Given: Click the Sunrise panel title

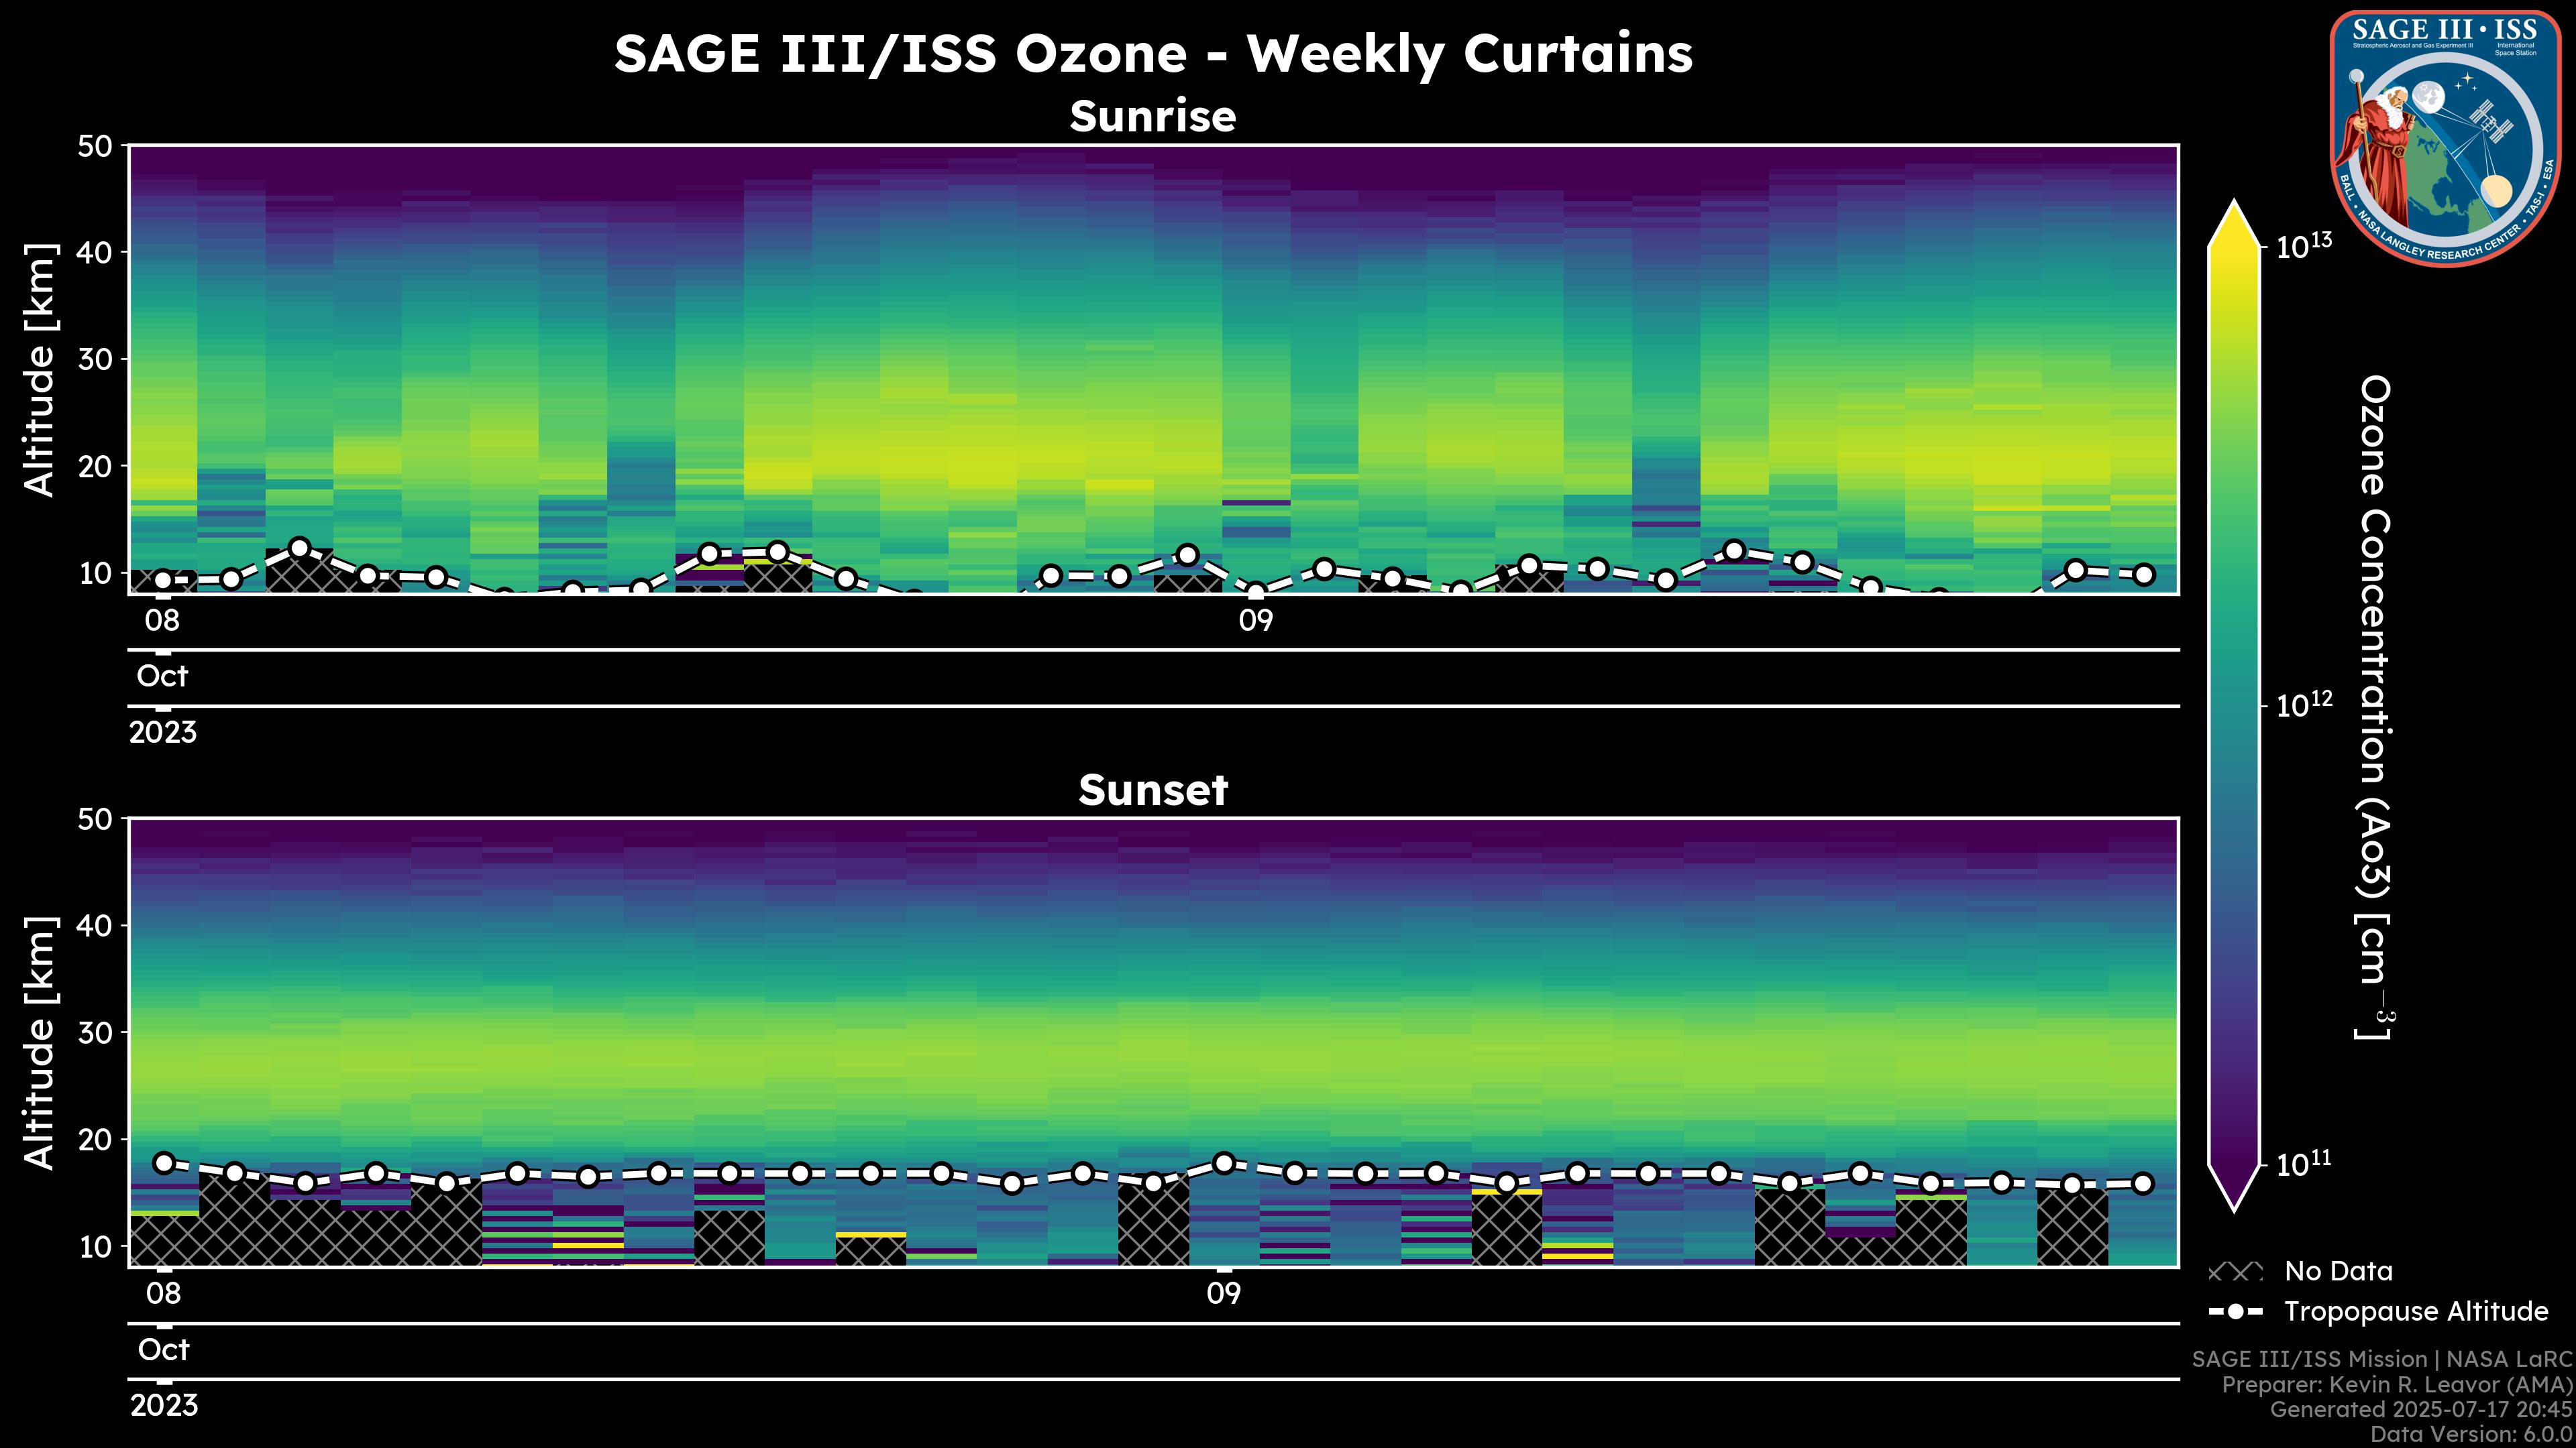Looking at the screenshot, I should coord(1153,117).
